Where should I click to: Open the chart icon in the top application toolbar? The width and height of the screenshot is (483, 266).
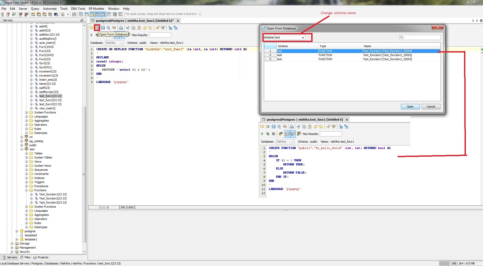120,14
